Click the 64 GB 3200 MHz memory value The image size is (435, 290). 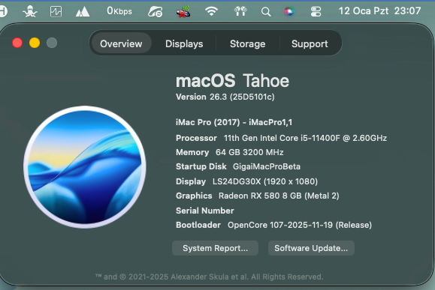[x=249, y=152]
